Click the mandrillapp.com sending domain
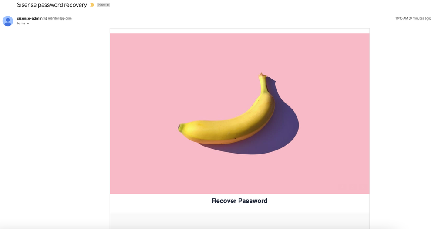Screen dimensions: 435x229 pyautogui.click(x=60, y=18)
